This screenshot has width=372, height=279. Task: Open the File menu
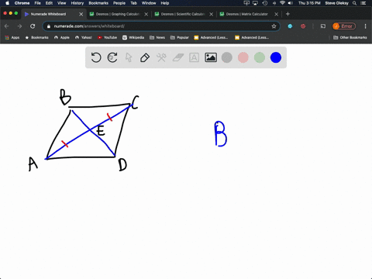37,3
